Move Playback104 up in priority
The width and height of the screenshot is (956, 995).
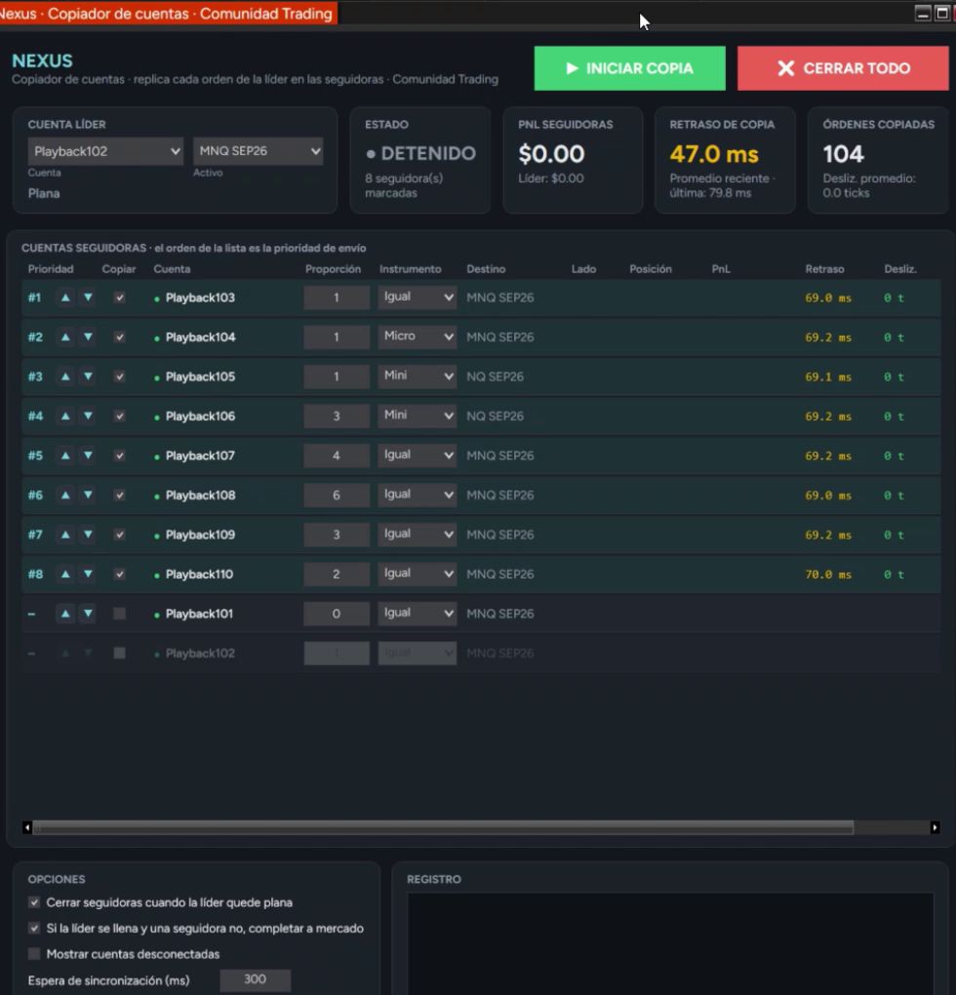point(65,337)
